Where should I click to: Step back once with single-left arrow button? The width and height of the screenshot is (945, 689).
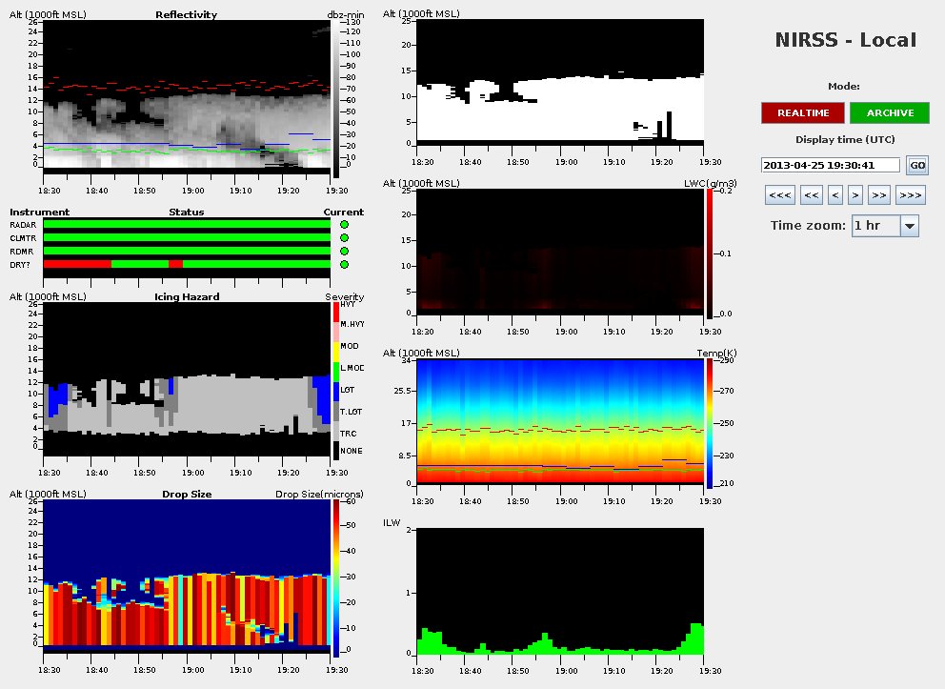[835, 195]
